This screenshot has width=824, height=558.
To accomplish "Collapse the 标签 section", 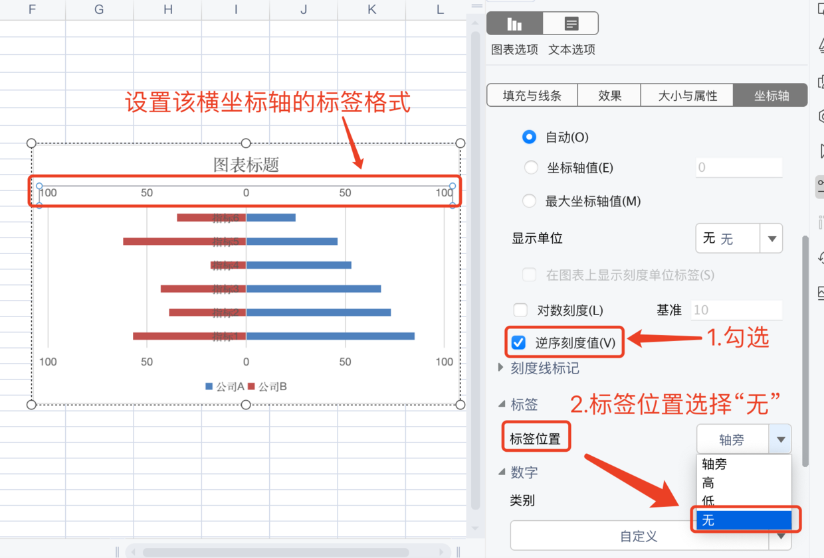I will coord(501,404).
